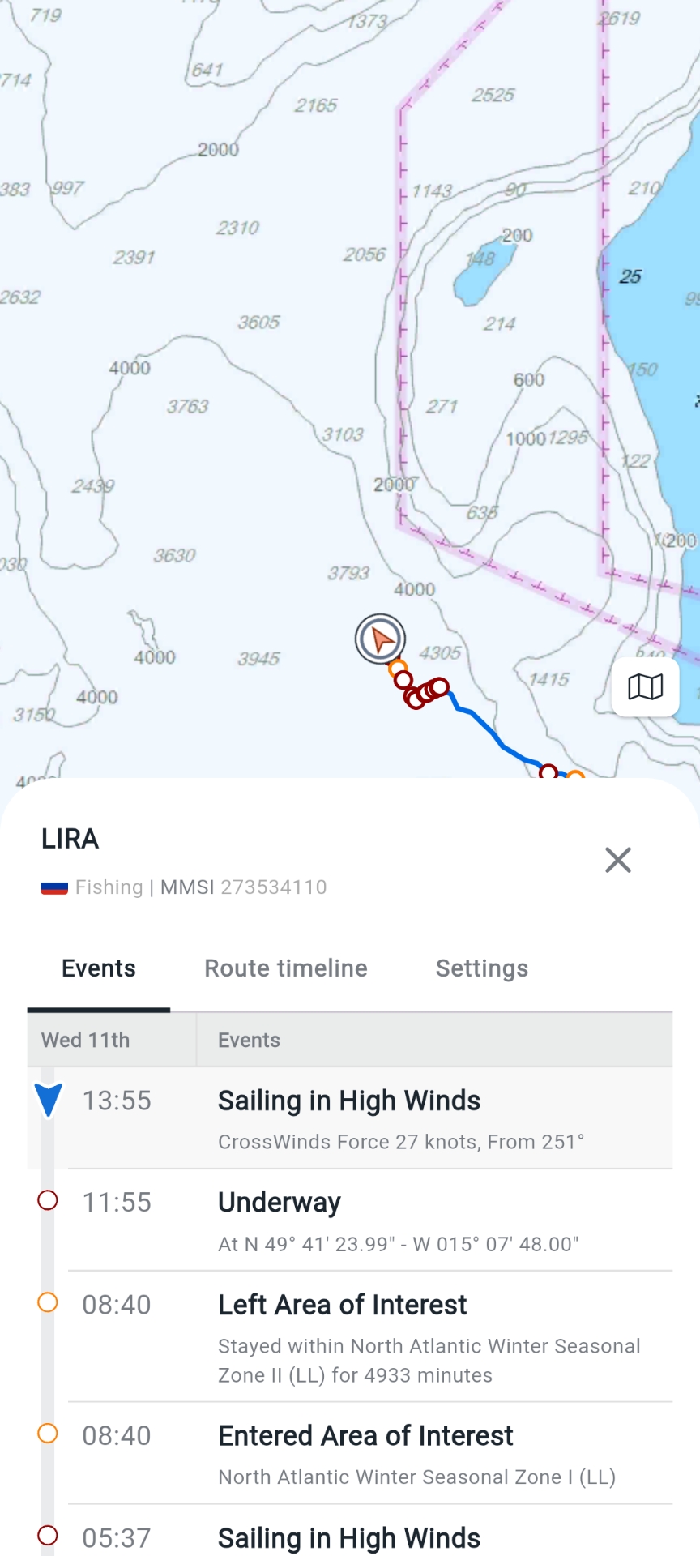Viewport: 700px width, 1556px height.
Task: Open the Route timeline tab
Action: [286, 968]
